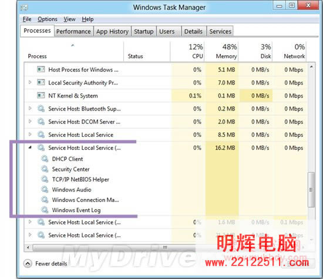
Task: Click the Local Security Authority process icon
Action: 41,82
